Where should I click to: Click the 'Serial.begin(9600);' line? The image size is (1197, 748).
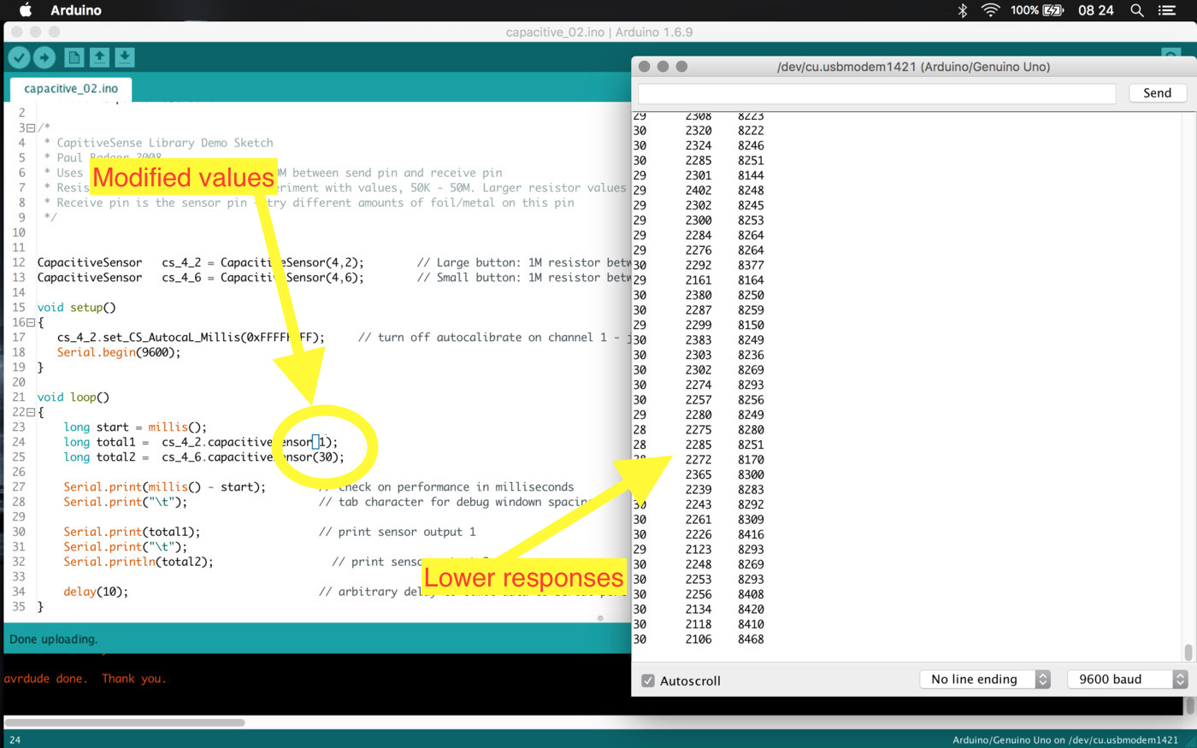coord(119,352)
